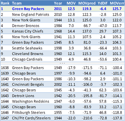Click Cincinnati Bengals team cell

[28, 85]
